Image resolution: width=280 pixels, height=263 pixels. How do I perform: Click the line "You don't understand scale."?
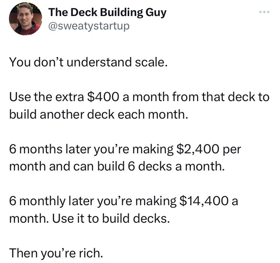point(87,62)
